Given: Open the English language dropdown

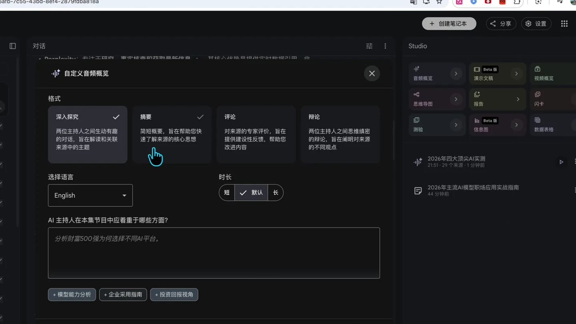Looking at the screenshot, I should 90,195.
